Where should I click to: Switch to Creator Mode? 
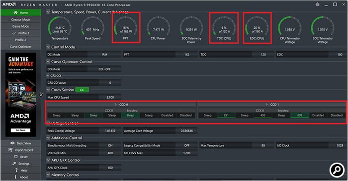point(21,19)
